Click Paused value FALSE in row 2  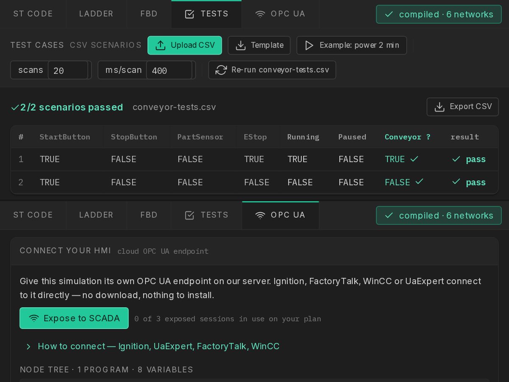(351, 182)
